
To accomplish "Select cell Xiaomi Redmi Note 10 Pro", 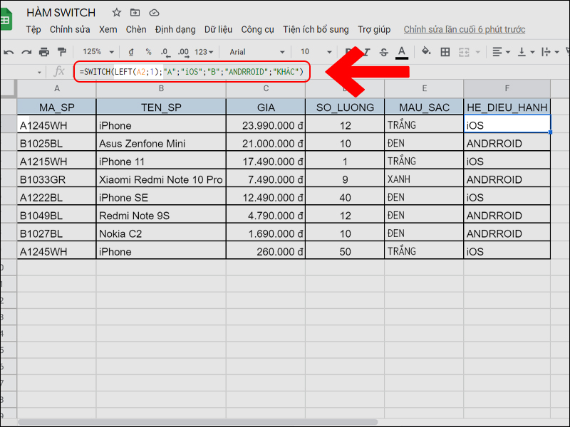I will pos(161,179).
